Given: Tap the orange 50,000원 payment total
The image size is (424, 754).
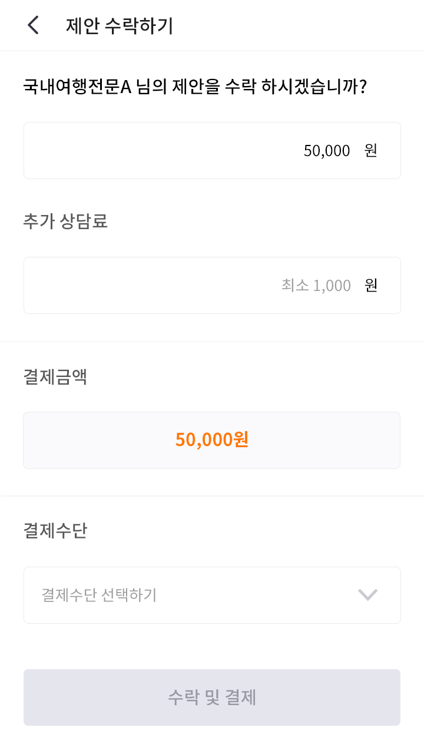Looking at the screenshot, I should coord(212,439).
